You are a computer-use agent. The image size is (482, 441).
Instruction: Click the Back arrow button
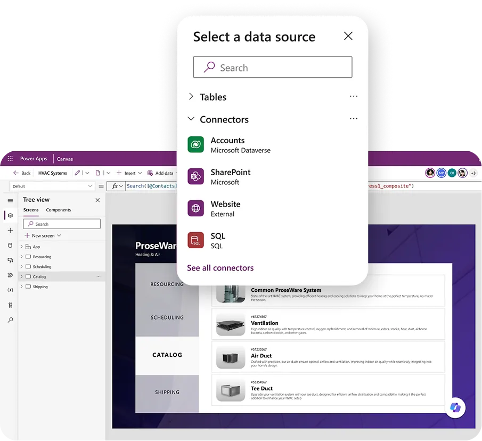point(21,173)
